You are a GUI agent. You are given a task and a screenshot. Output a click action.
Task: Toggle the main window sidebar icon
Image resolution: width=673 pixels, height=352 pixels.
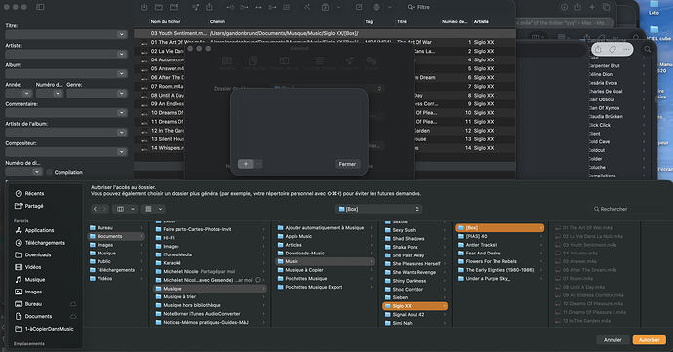click(x=40, y=7)
